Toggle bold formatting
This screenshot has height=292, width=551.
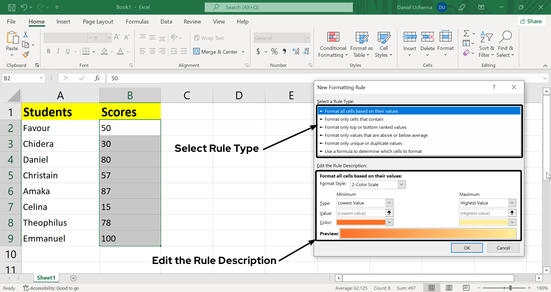pyautogui.click(x=48, y=51)
